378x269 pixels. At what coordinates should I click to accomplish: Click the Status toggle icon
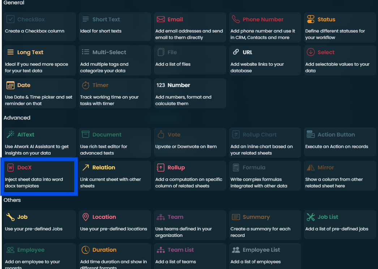[x=310, y=19]
